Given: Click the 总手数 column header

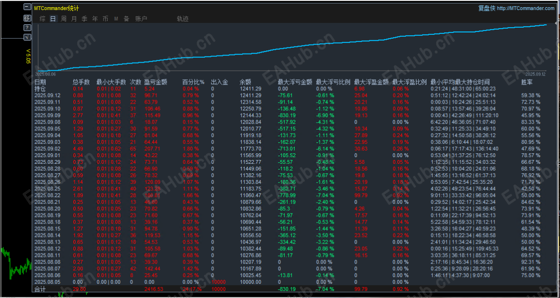Looking at the screenshot, I should pyautogui.click(x=81, y=82).
